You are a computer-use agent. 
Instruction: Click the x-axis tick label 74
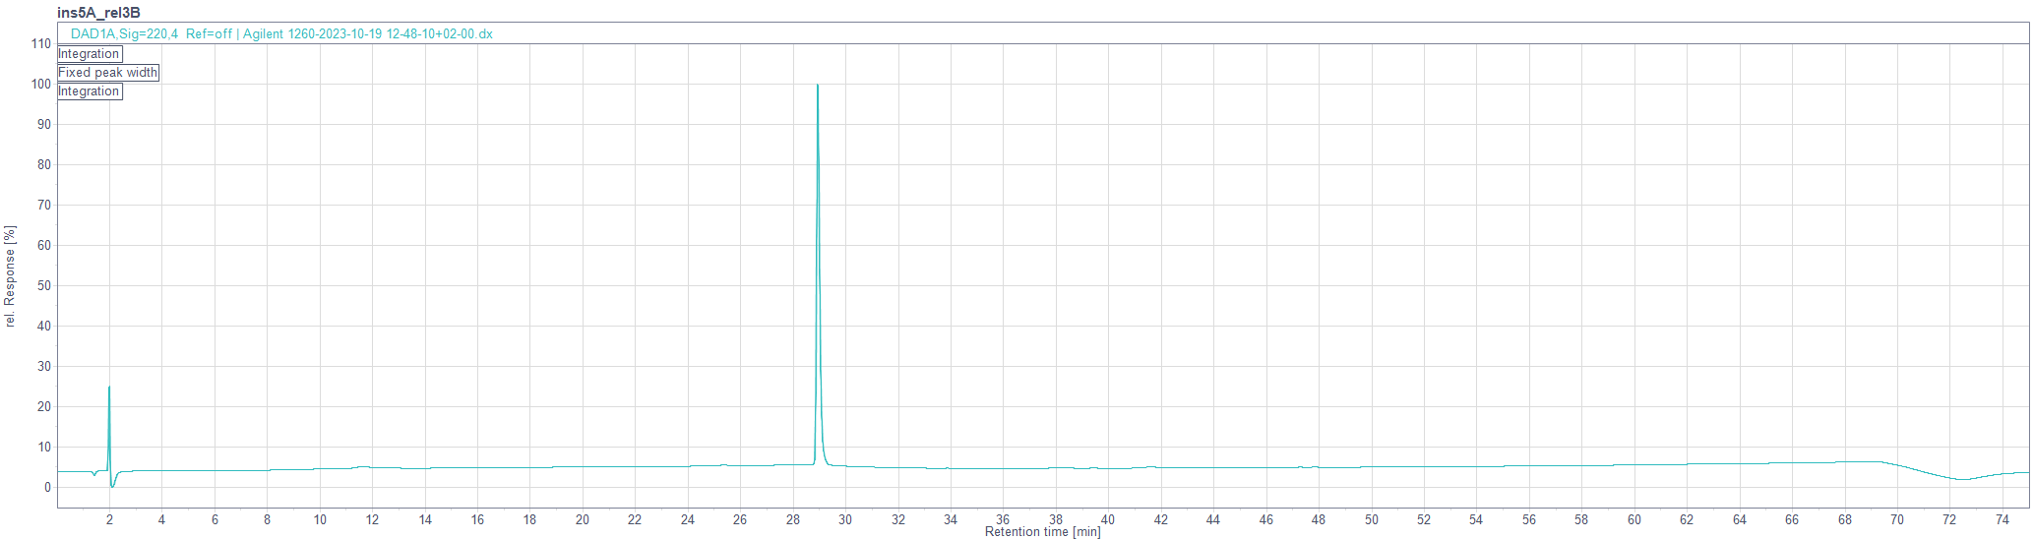pyautogui.click(x=2003, y=519)
